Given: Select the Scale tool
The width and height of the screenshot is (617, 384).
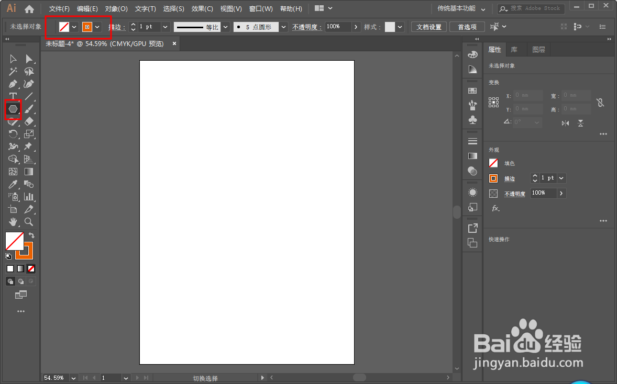Looking at the screenshot, I should tap(29, 133).
